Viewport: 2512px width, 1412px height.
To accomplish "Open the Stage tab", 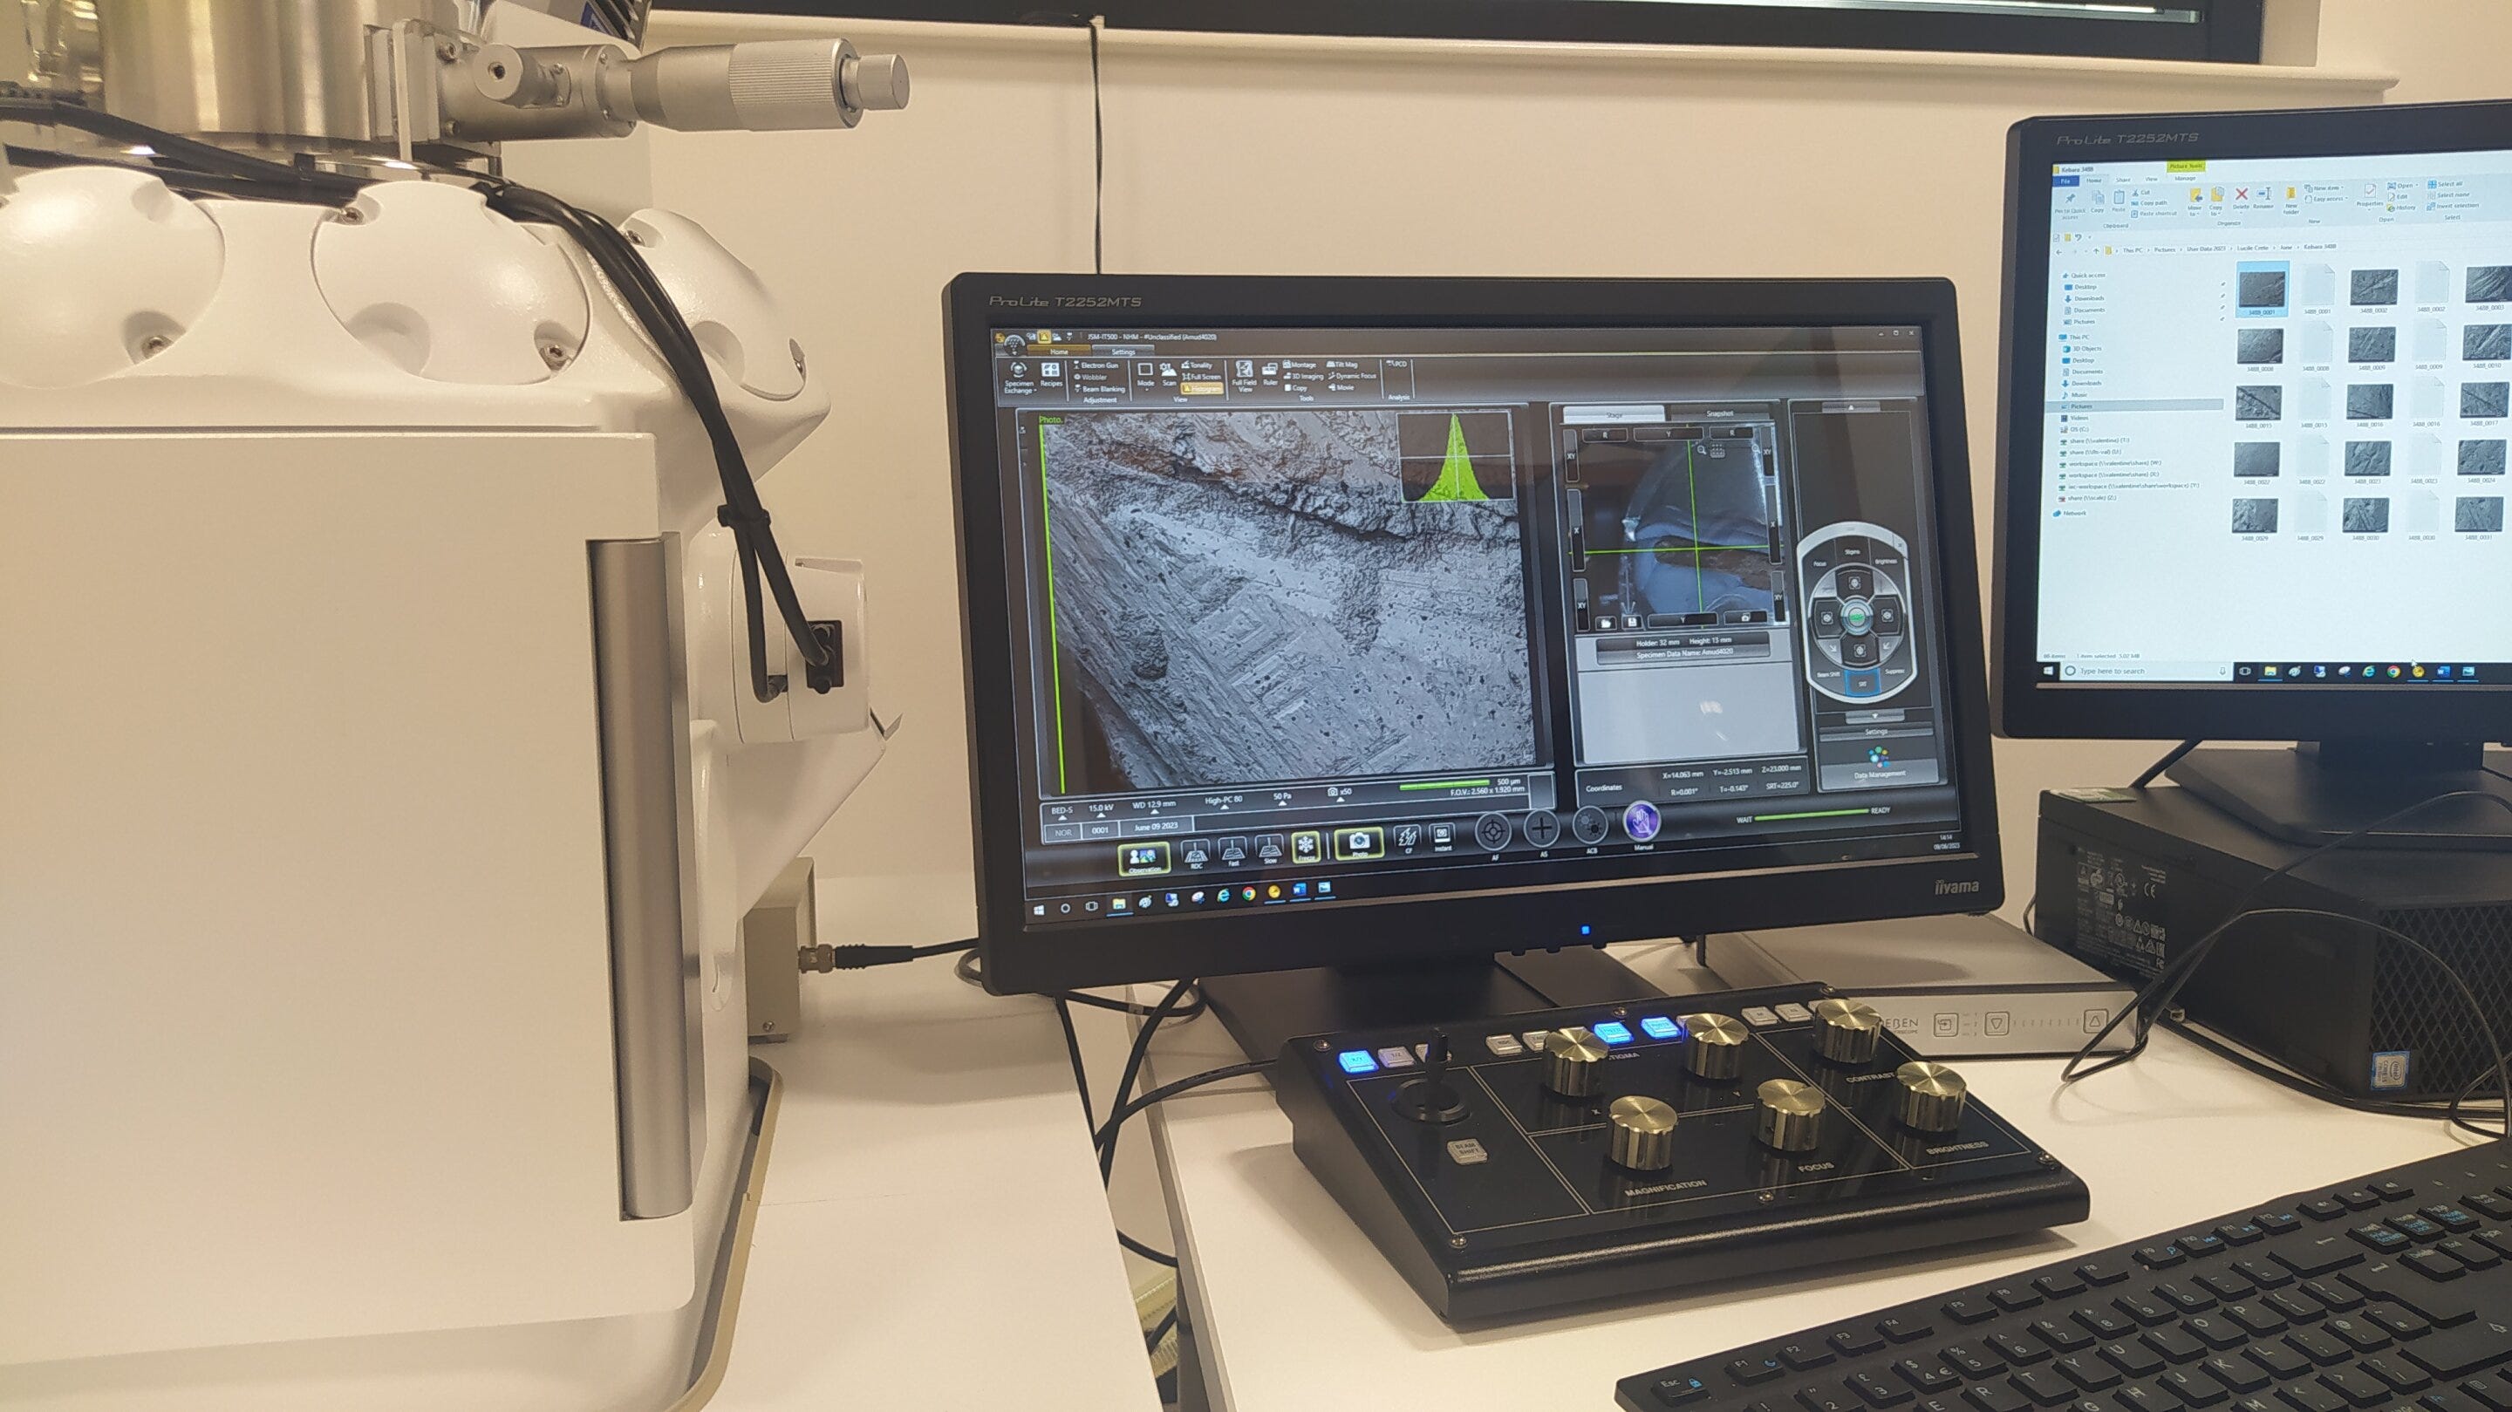I will tap(1614, 414).
